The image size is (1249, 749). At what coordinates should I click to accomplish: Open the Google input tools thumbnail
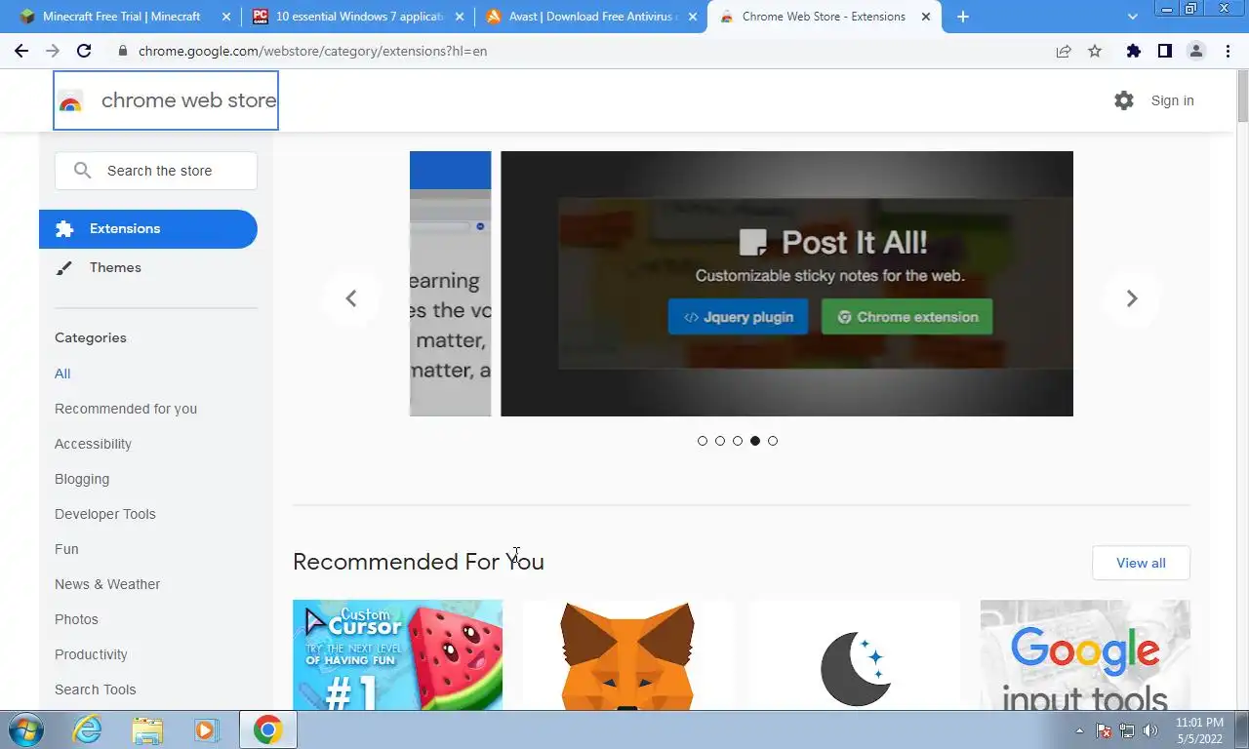click(x=1085, y=654)
